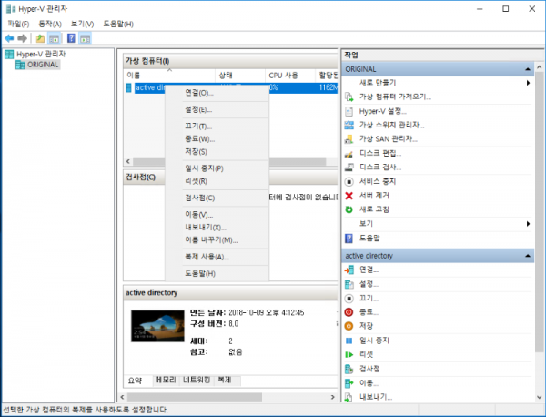Toggle the Action pane toolbar icon
The image size is (546, 417).
coord(85,38)
